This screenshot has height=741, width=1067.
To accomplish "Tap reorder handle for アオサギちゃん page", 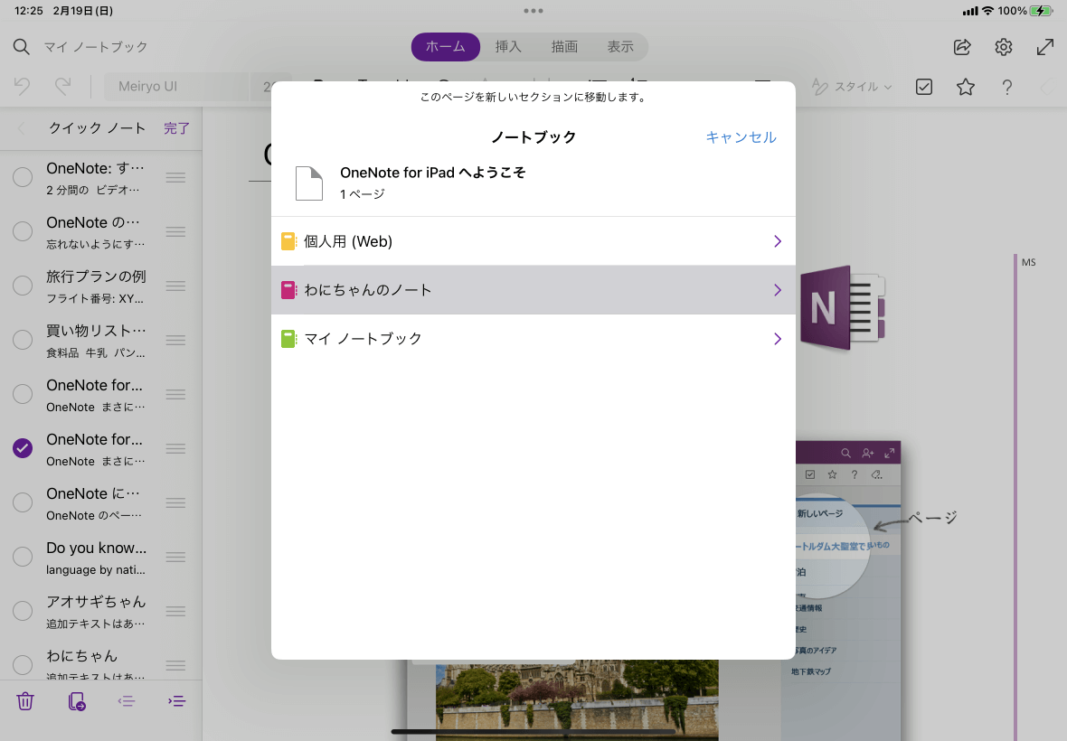I will pyautogui.click(x=175, y=611).
